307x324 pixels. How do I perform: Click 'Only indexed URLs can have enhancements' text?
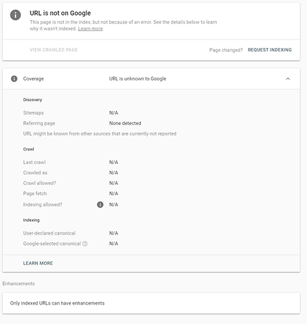[57, 303]
